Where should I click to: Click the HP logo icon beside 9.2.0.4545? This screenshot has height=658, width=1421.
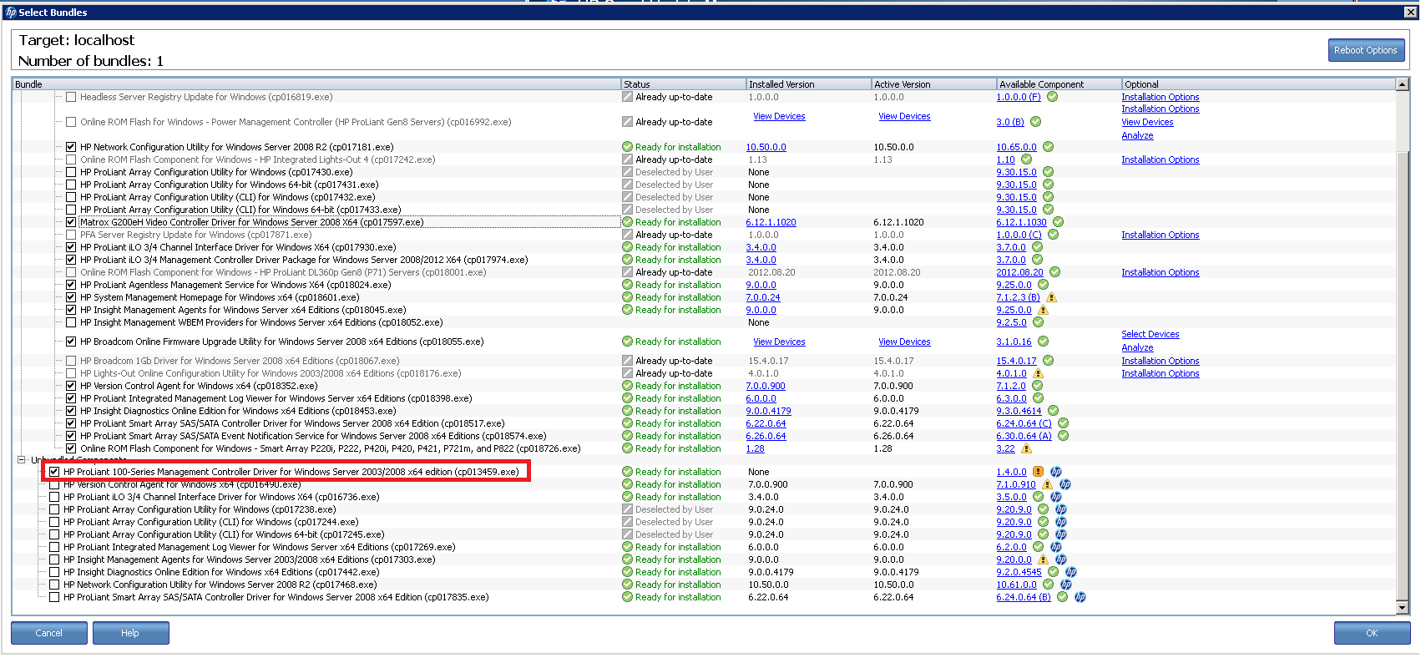1070,572
